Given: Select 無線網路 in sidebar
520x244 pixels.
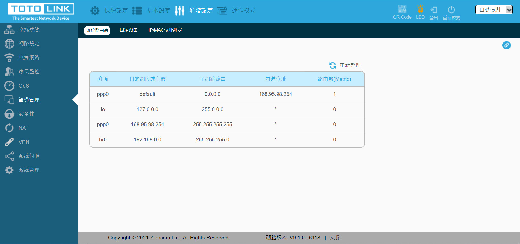Looking at the screenshot, I should click(29, 58).
